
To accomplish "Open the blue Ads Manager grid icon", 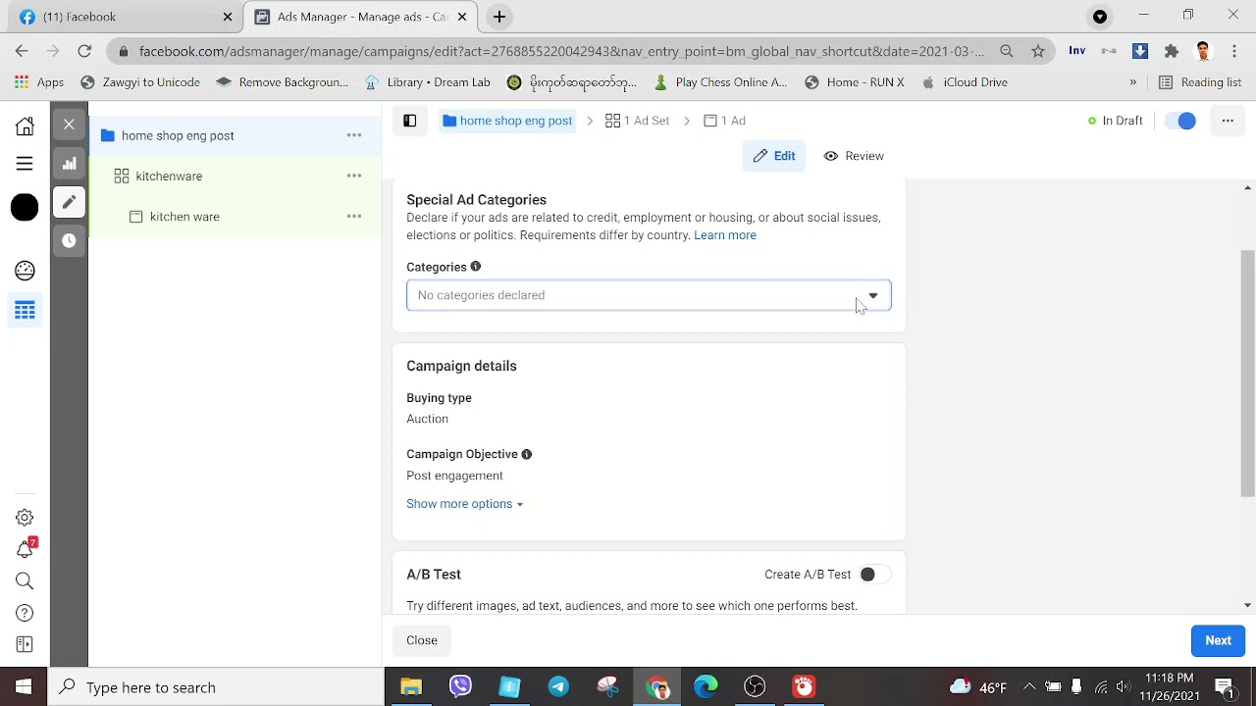I will (x=25, y=311).
